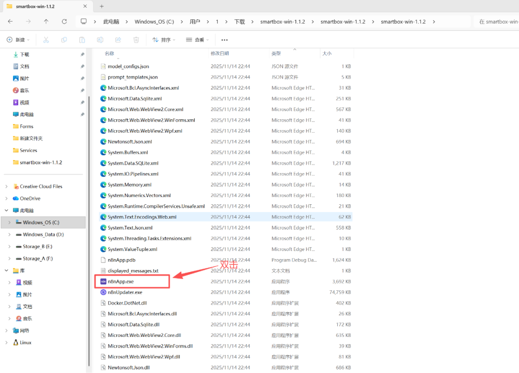Click Program Debug Da... type cell
The height and width of the screenshot is (373, 519).
(294, 260)
